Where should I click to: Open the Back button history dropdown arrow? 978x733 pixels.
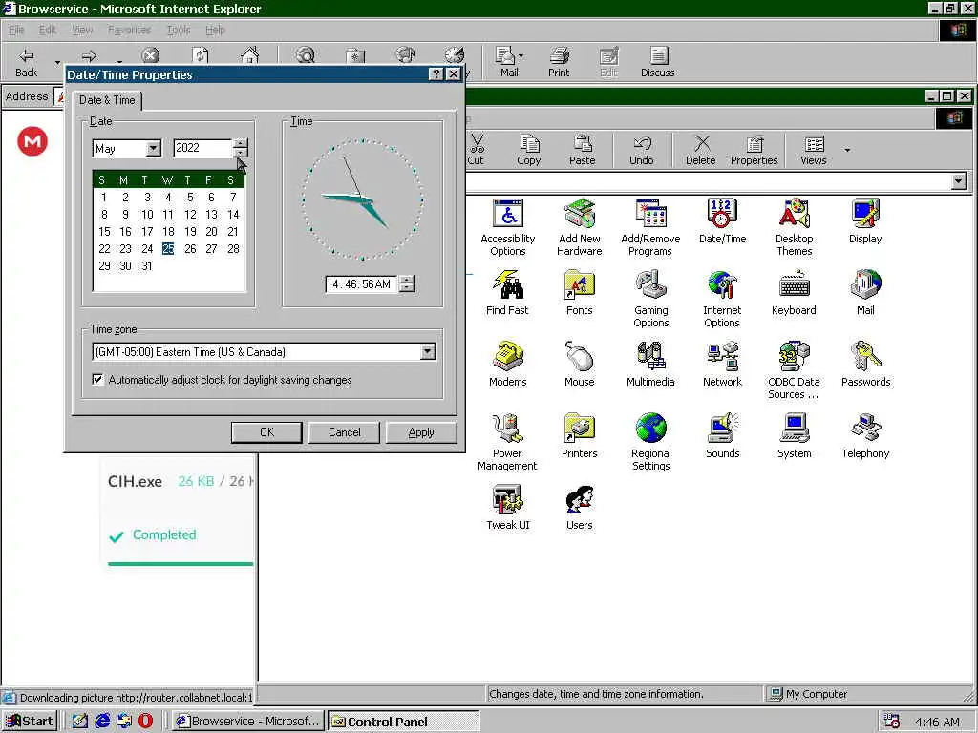click(x=58, y=62)
